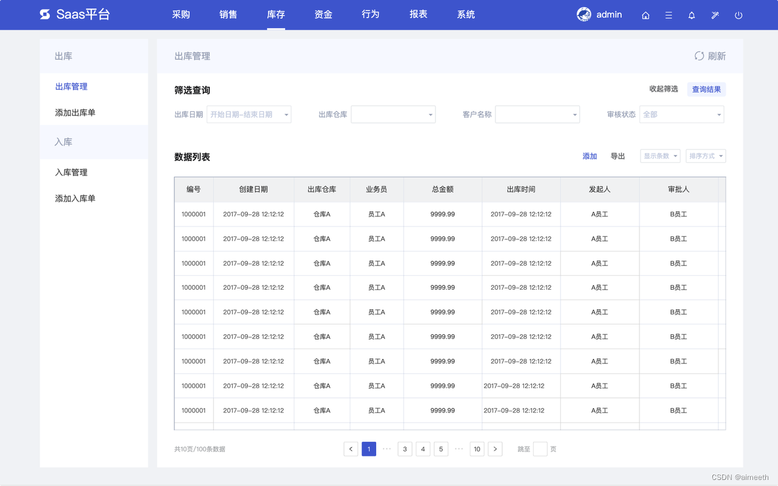Expand the 出库仓库 dropdown
This screenshot has width=778, height=486.
click(393, 114)
